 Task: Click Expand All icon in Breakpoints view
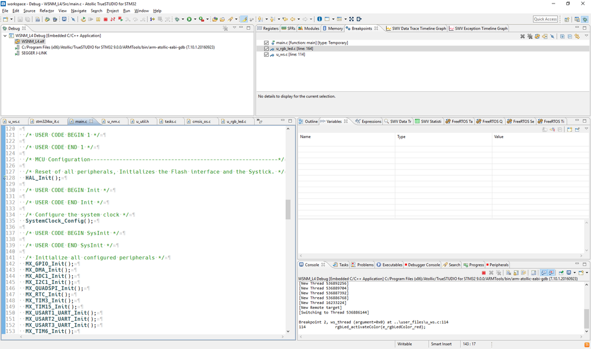click(563, 37)
